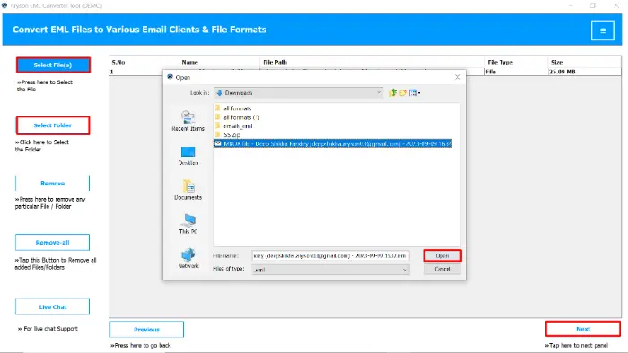Select the SS Zip folder name
Viewport: 628px width, 353px height.
pos(231,134)
